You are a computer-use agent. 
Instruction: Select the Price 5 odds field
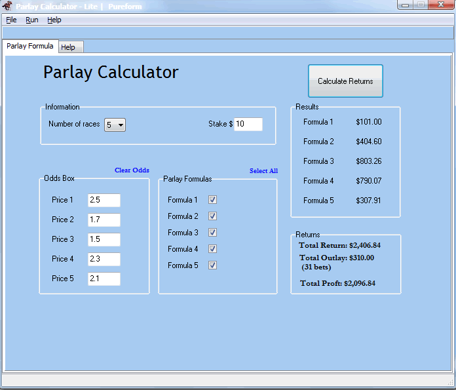click(104, 279)
